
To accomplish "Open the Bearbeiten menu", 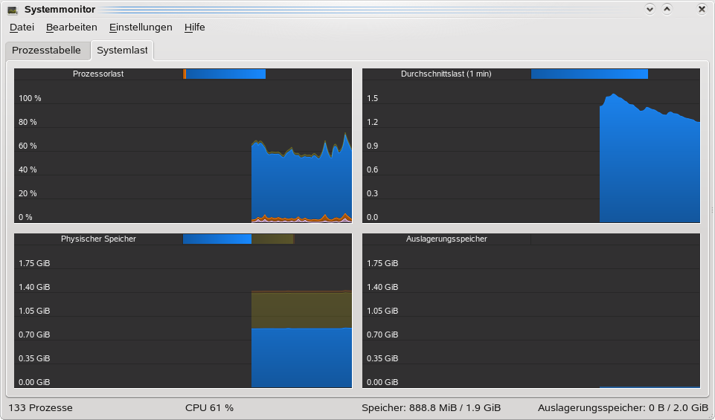I will coord(71,28).
